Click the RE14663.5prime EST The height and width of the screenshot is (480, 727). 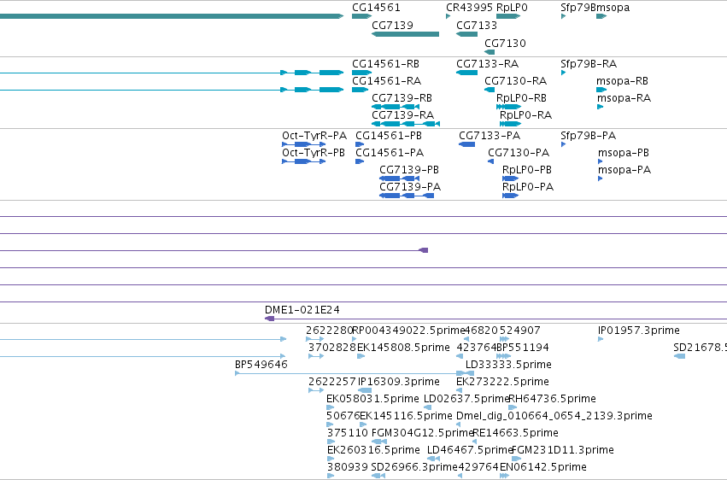[x=474, y=442]
